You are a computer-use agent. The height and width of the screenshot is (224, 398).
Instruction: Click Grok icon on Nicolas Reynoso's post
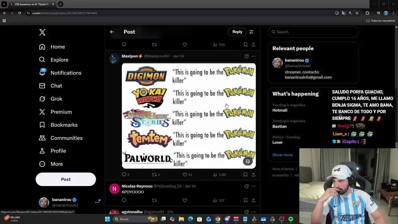coord(246,186)
